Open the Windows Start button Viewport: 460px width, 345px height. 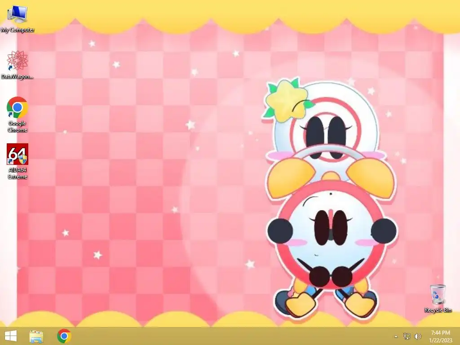tap(11, 336)
